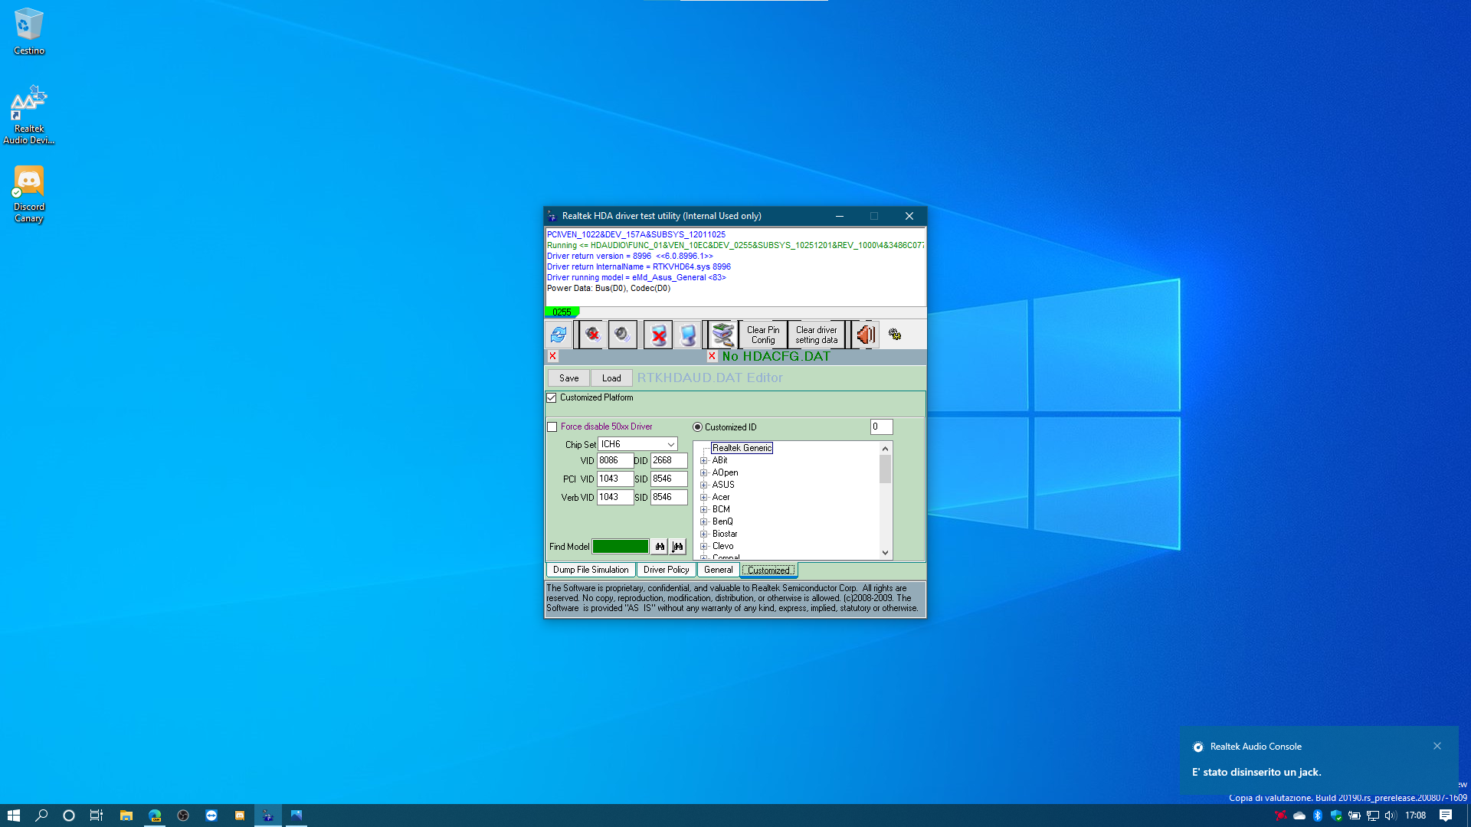Open the Cestino recycle bin desktop icon
This screenshot has width=1471, height=827.
click(x=29, y=31)
